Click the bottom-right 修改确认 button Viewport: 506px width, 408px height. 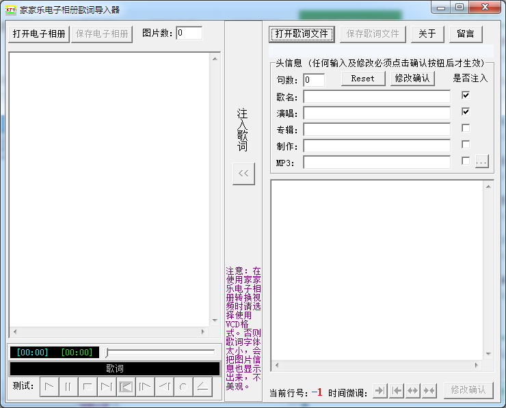coord(468,390)
